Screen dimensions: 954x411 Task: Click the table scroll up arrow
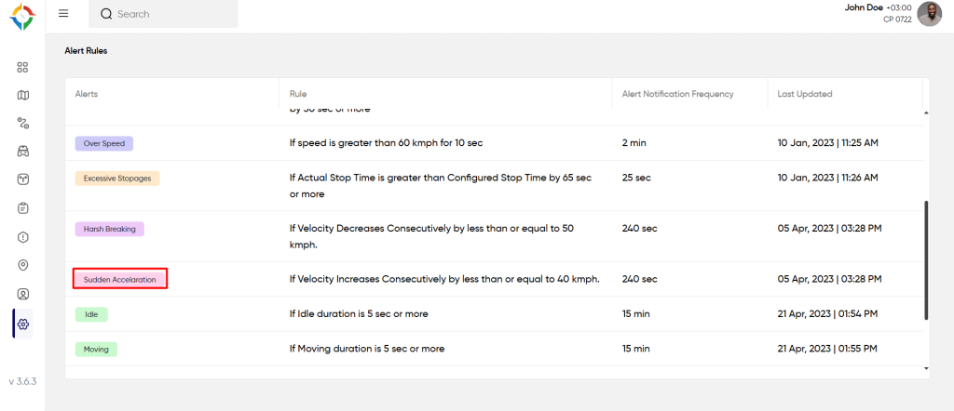click(x=926, y=113)
